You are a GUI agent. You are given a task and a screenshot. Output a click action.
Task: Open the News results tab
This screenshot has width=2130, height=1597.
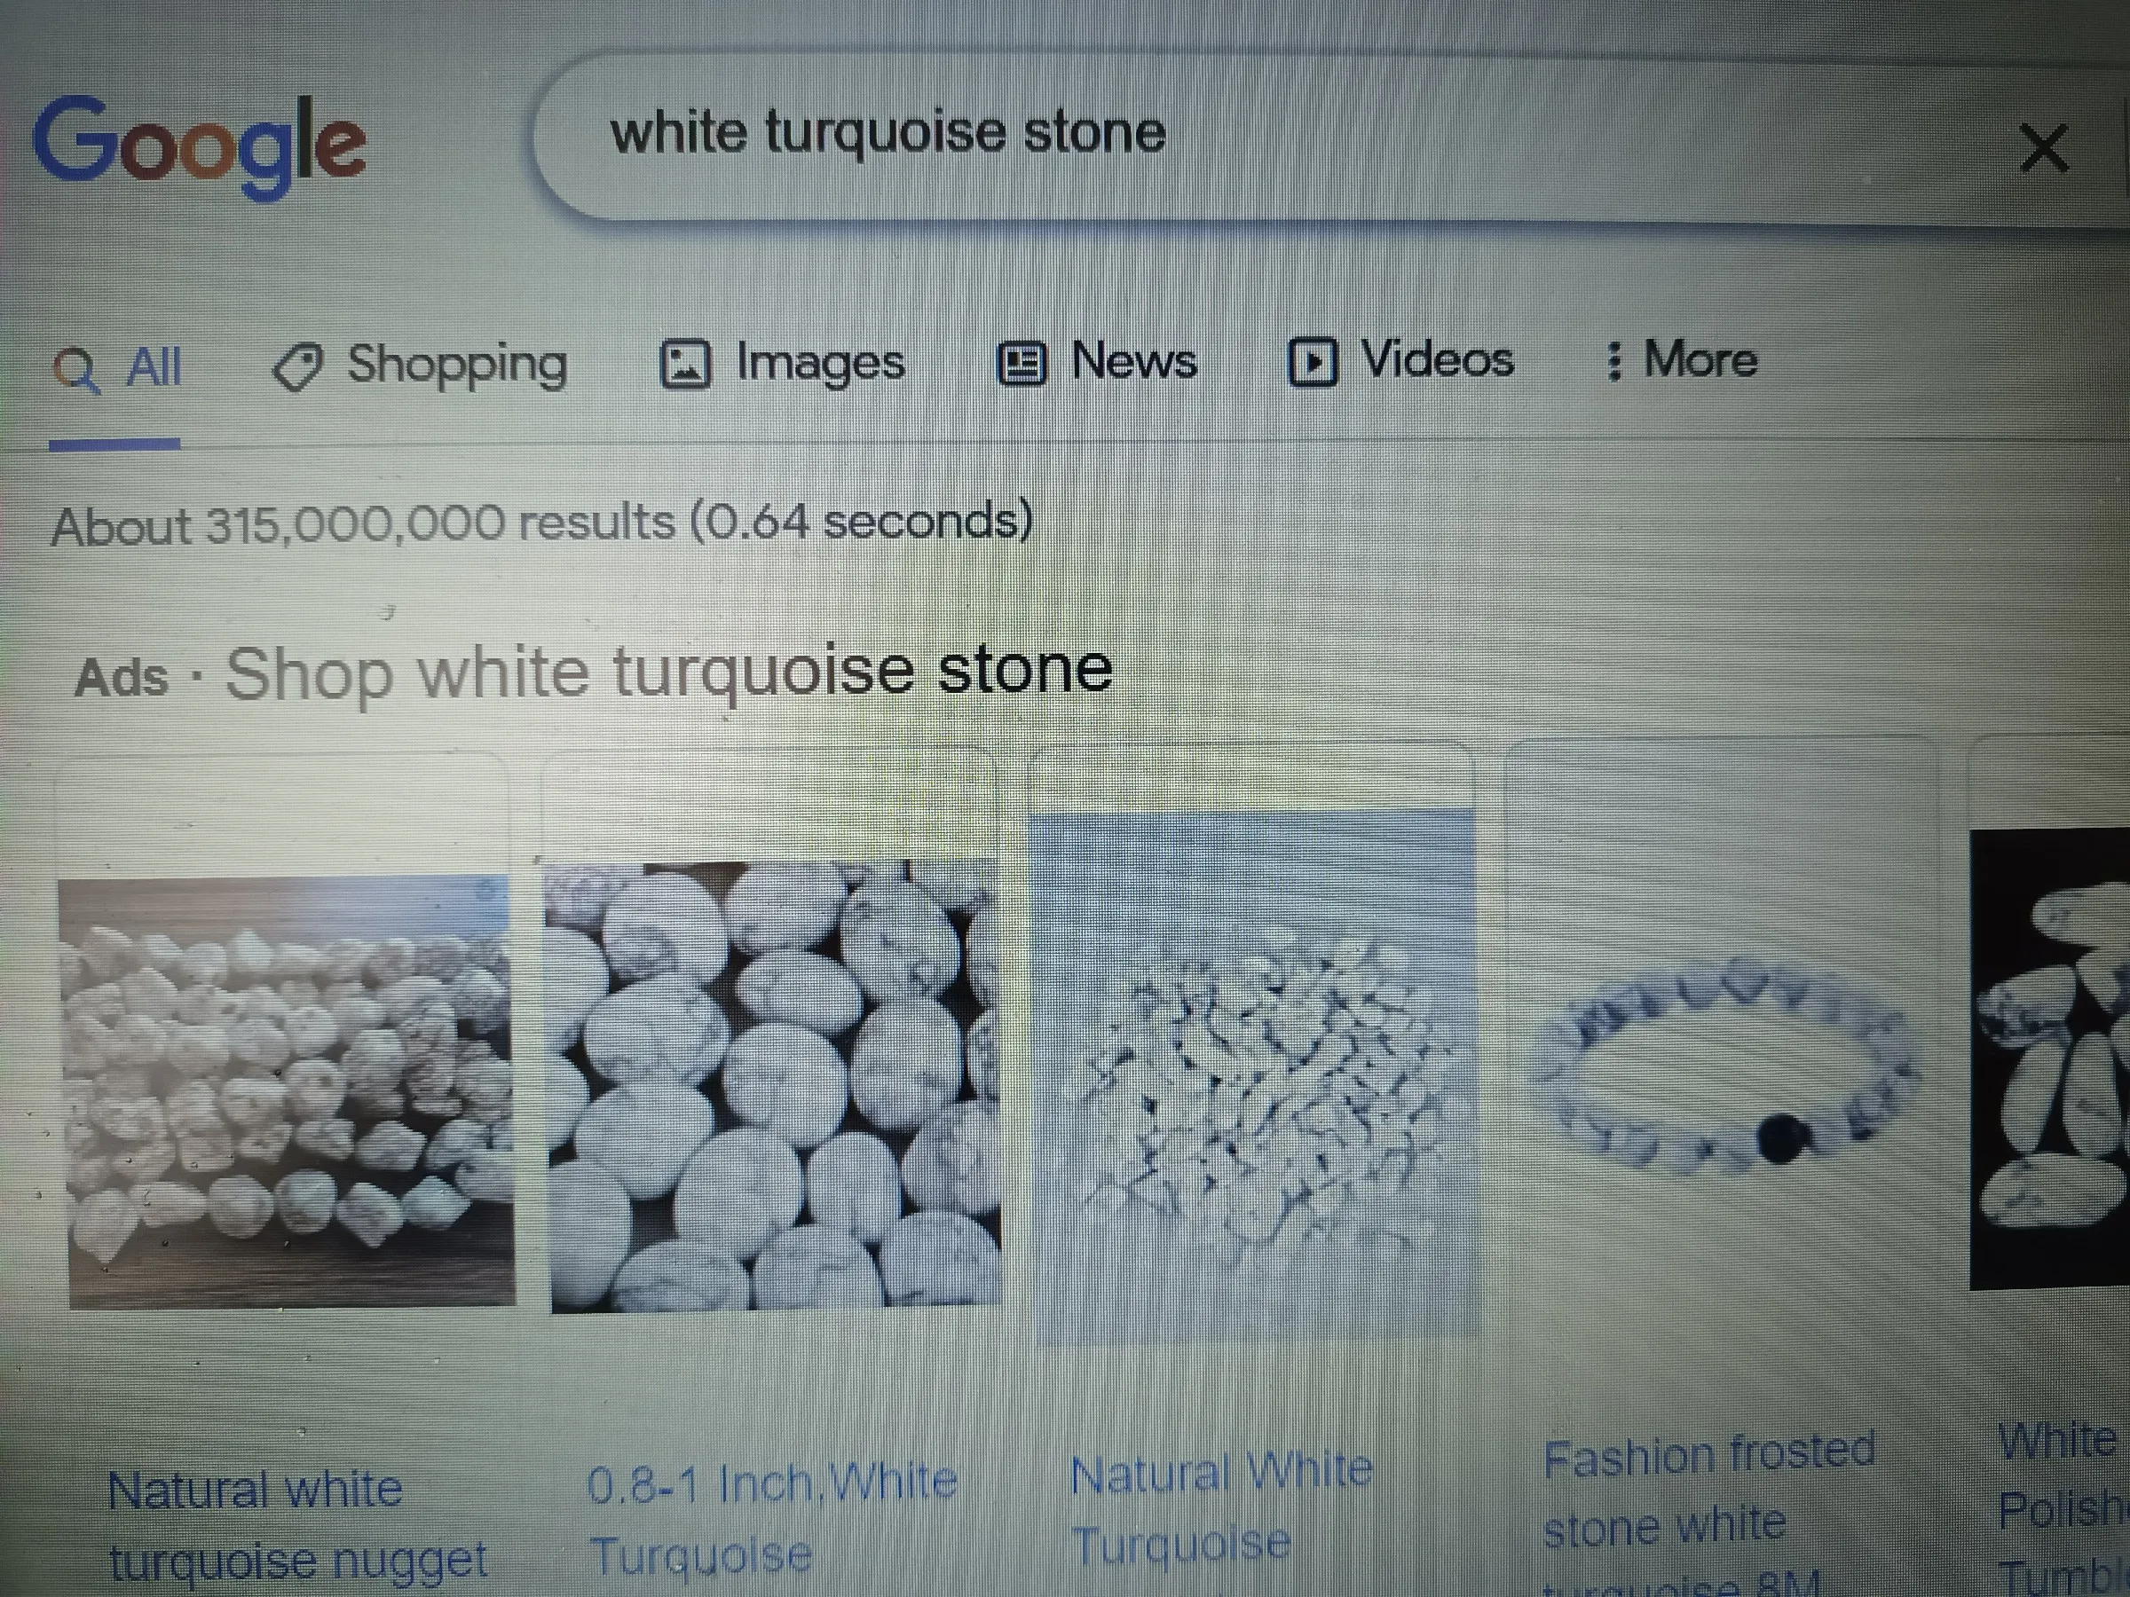[1097, 362]
